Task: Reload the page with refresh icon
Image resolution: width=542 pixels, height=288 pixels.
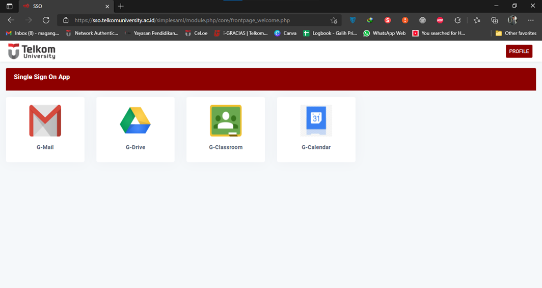Action: pos(46,20)
